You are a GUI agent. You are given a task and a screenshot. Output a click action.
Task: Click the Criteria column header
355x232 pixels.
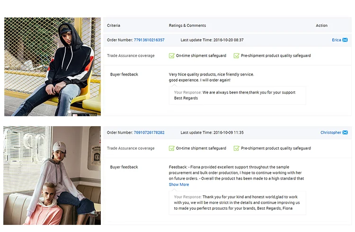click(114, 26)
